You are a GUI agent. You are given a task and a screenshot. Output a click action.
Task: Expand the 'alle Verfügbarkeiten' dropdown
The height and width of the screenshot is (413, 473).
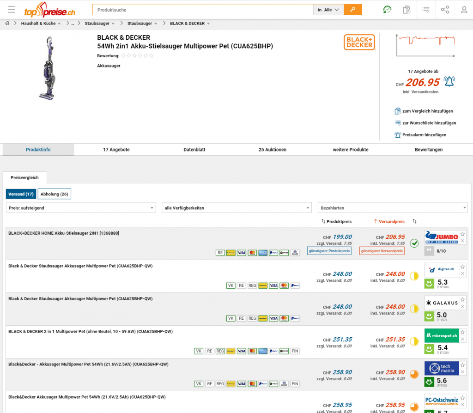point(236,208)
